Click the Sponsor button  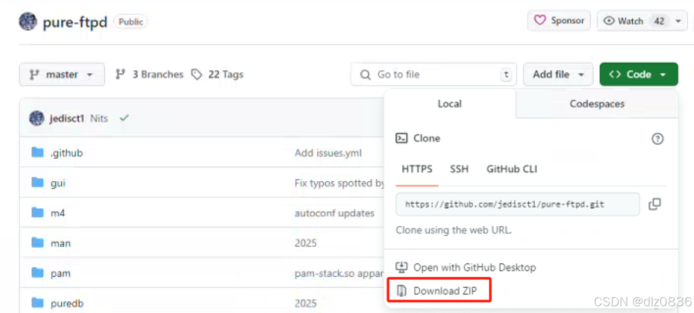(x=559, y=21)
